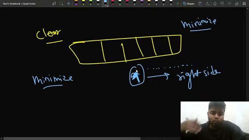
Task: Select the green pen
Action: click(91, 3)
